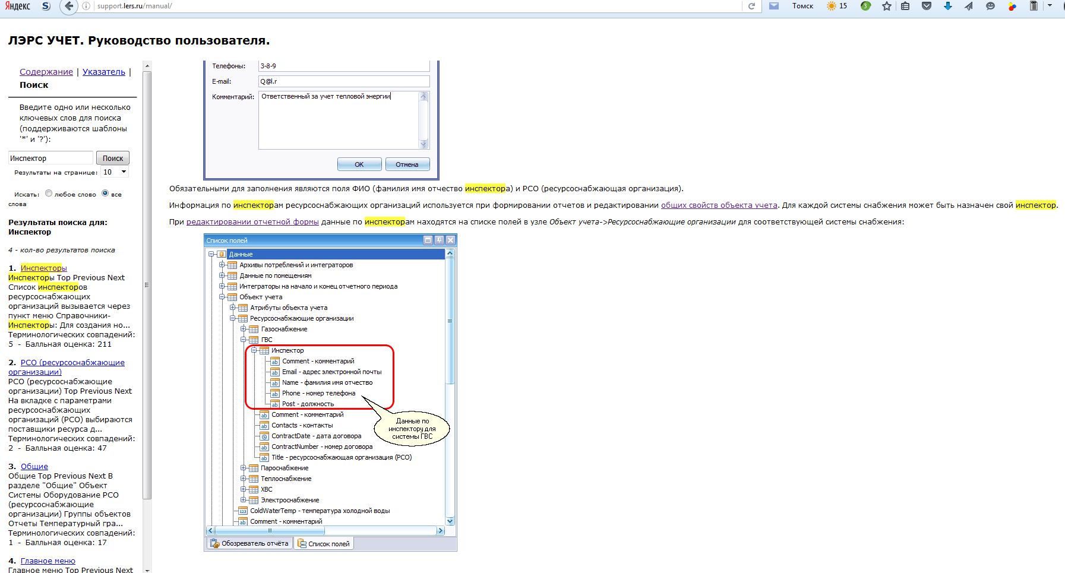Screen dimensions: 1065x573
Task: Expand the Газоснабжение node
Action: point(243,329)
